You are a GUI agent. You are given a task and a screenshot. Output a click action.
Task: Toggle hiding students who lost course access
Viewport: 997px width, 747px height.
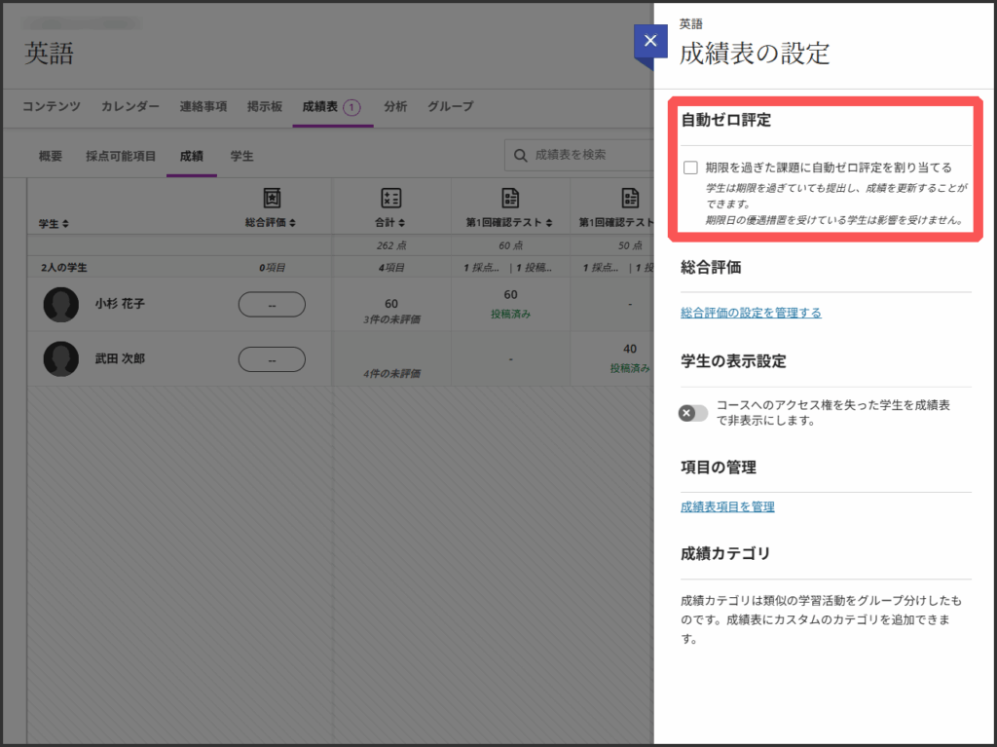[x=693, y=413]
